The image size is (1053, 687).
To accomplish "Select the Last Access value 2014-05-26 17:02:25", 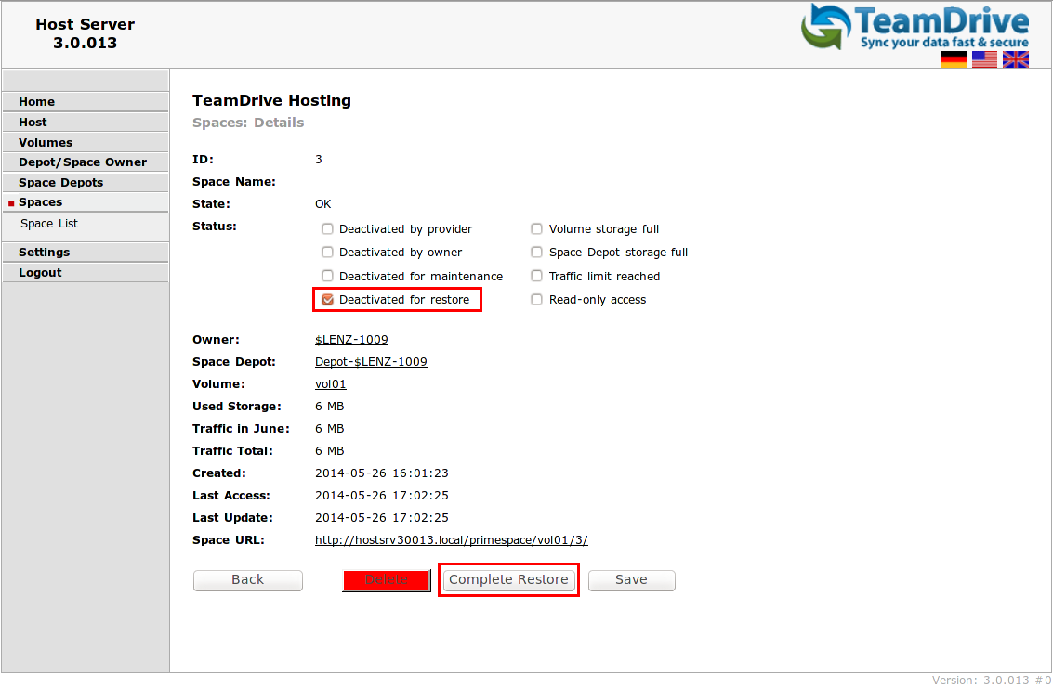I will pos(381,495).
